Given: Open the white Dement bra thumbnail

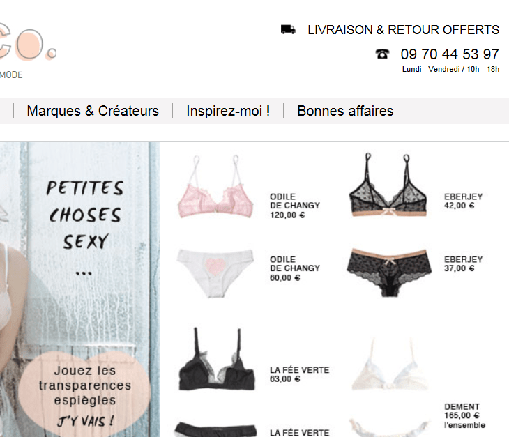Looking at the screenshot, I should coord(389,364).
